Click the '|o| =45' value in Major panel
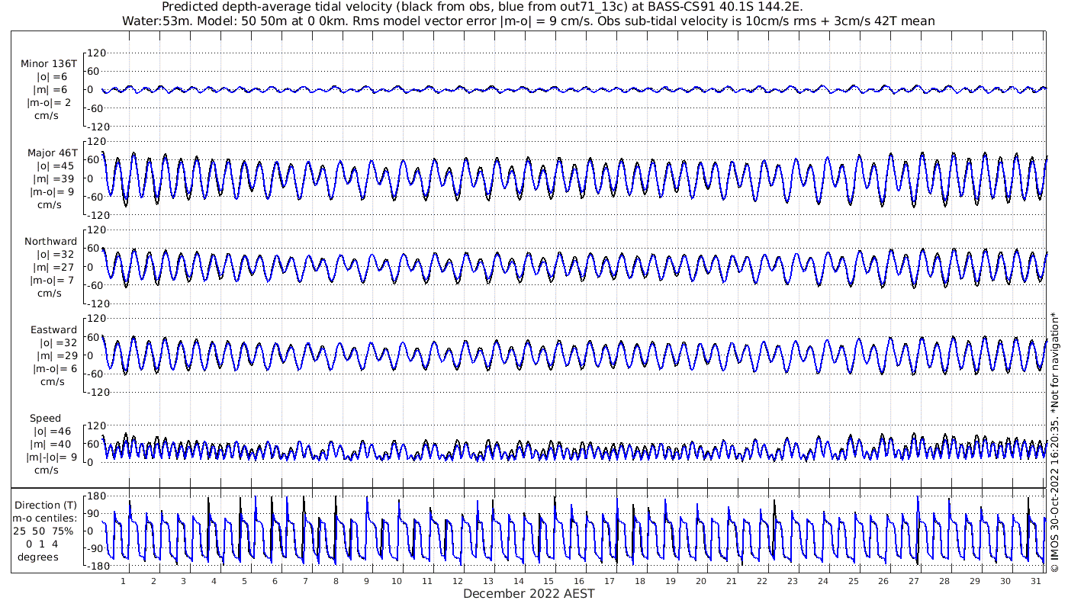The width and height of the screenshot is (1068, 610). click(56, 166)
